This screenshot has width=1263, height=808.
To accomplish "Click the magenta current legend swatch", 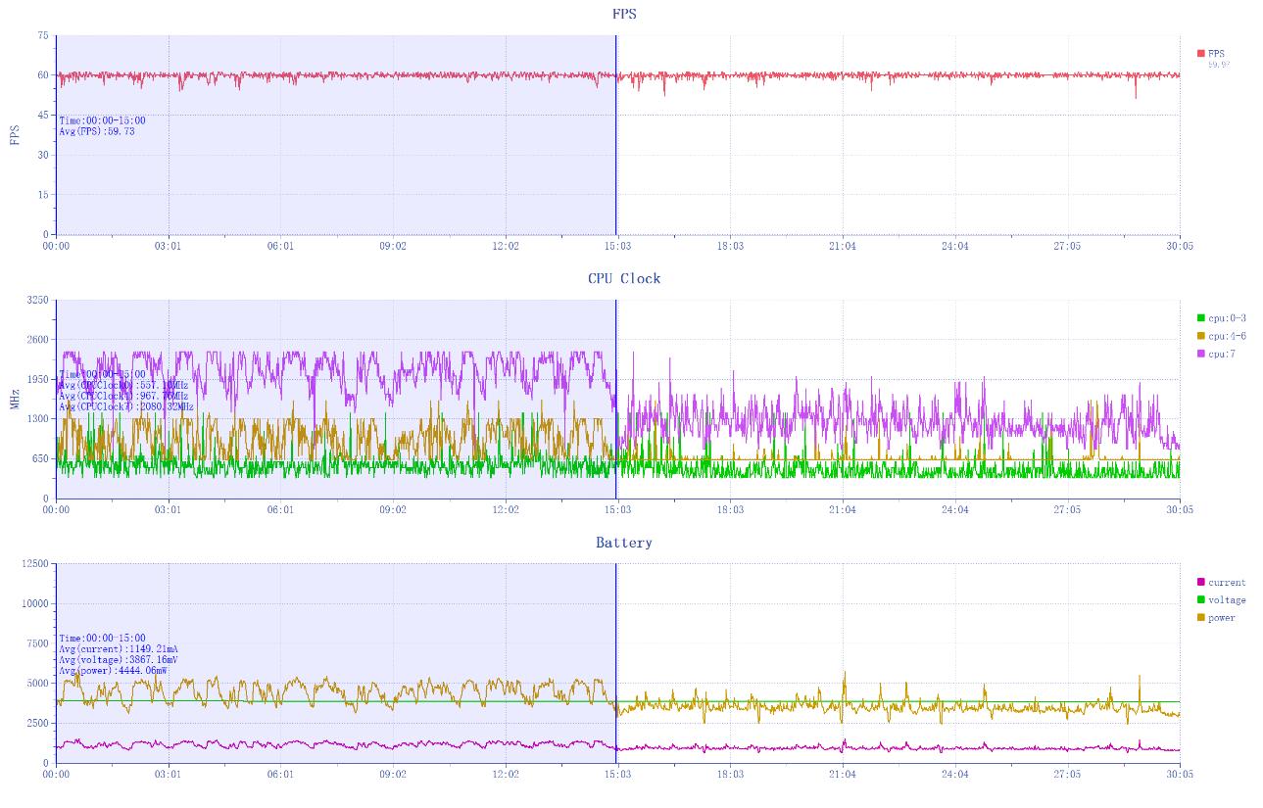I will point(1201,583).
